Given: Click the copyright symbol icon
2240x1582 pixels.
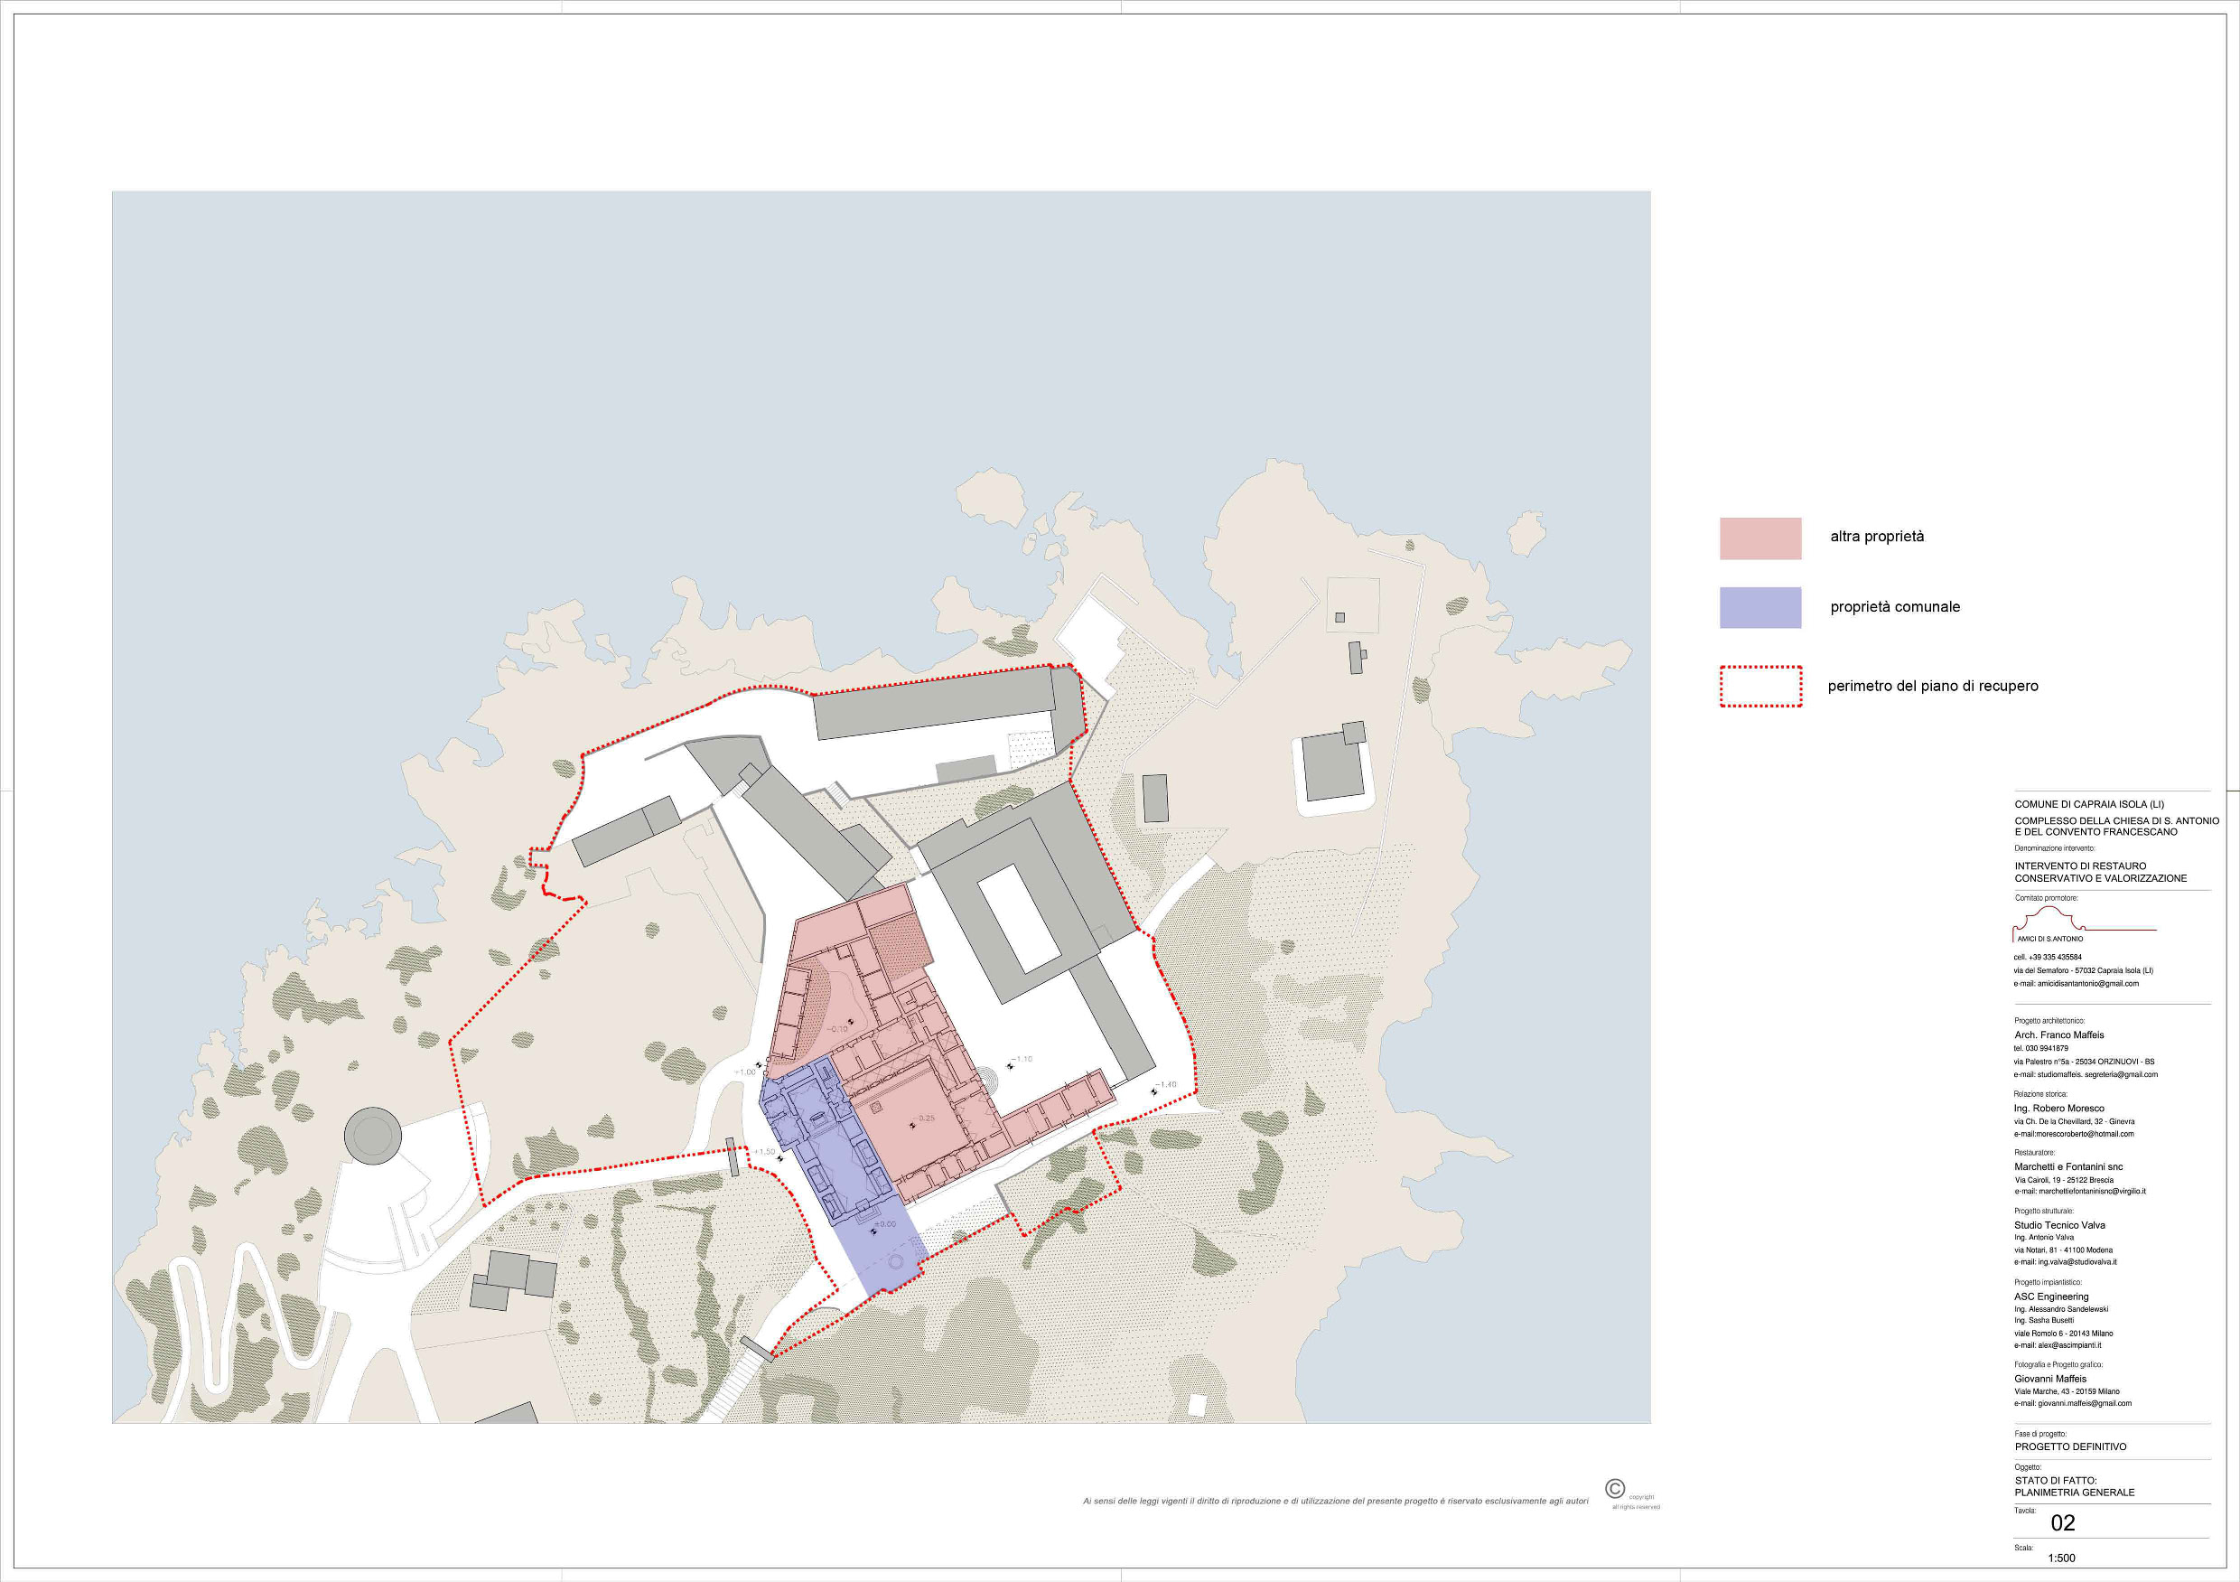Looking at the screenshot, I should click(x=1615, y=1488).
